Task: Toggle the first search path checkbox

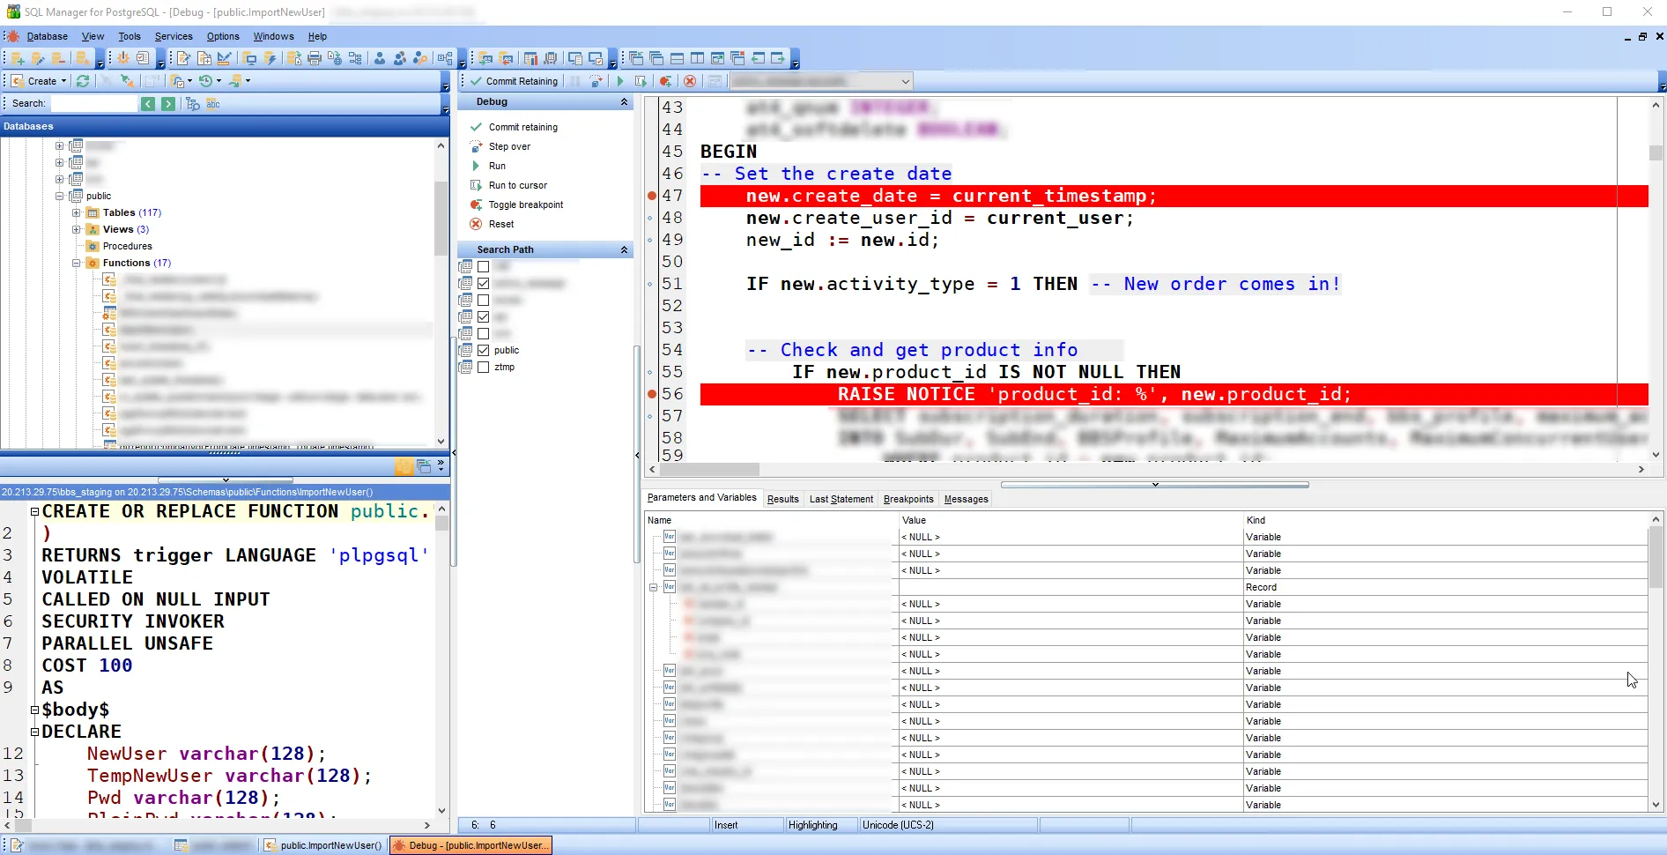Action: 484,266
